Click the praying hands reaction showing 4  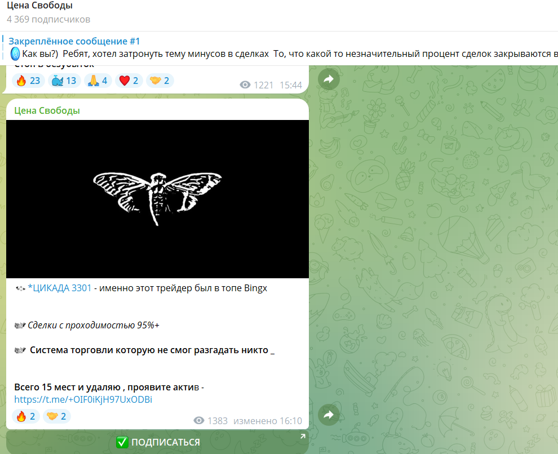(98, 81)
